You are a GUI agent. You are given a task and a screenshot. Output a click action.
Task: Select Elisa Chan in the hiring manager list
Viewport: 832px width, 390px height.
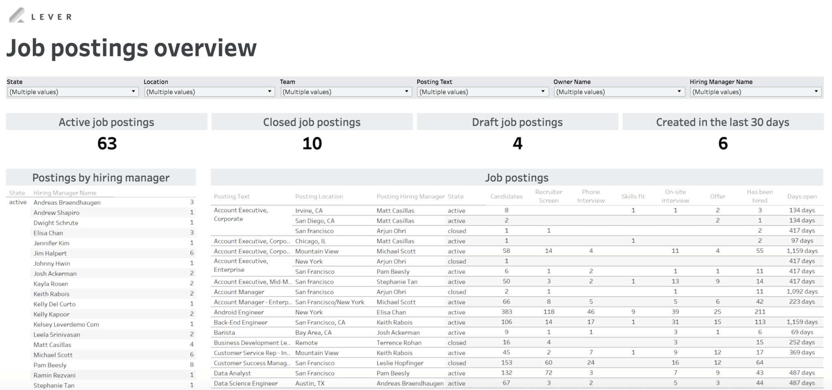pyautogui.click(x=48, y=233)
